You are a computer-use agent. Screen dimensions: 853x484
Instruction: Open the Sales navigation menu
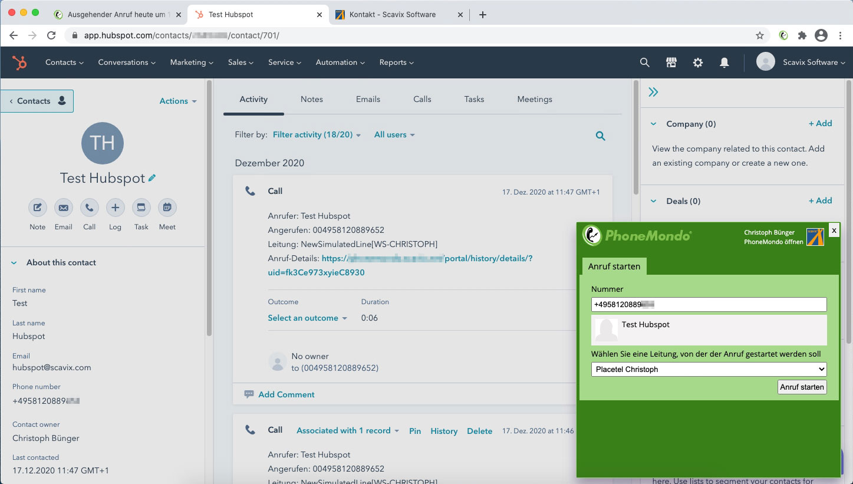click(241, 62)
